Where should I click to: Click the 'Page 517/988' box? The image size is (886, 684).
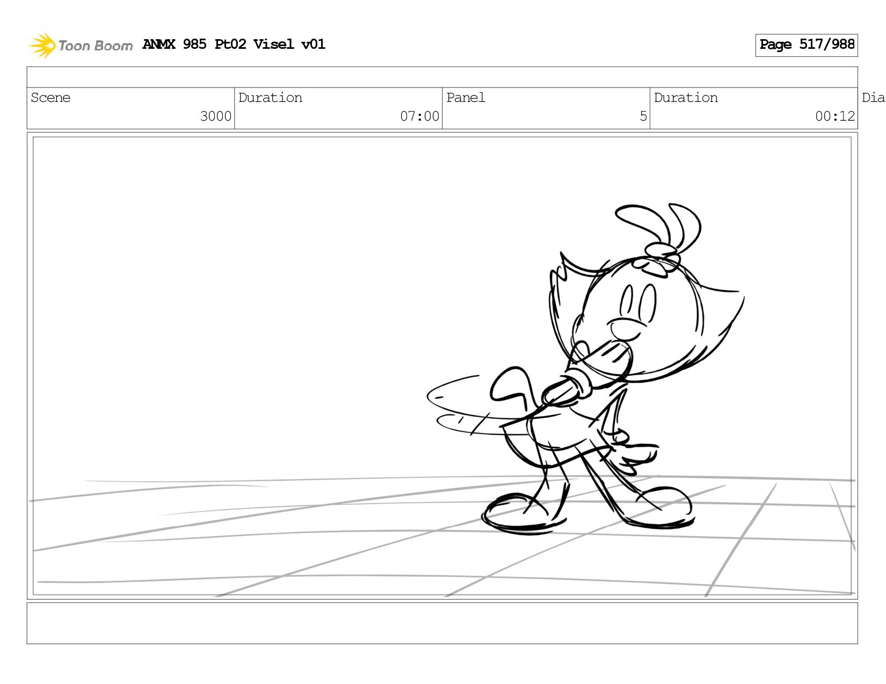click(807, 45)
